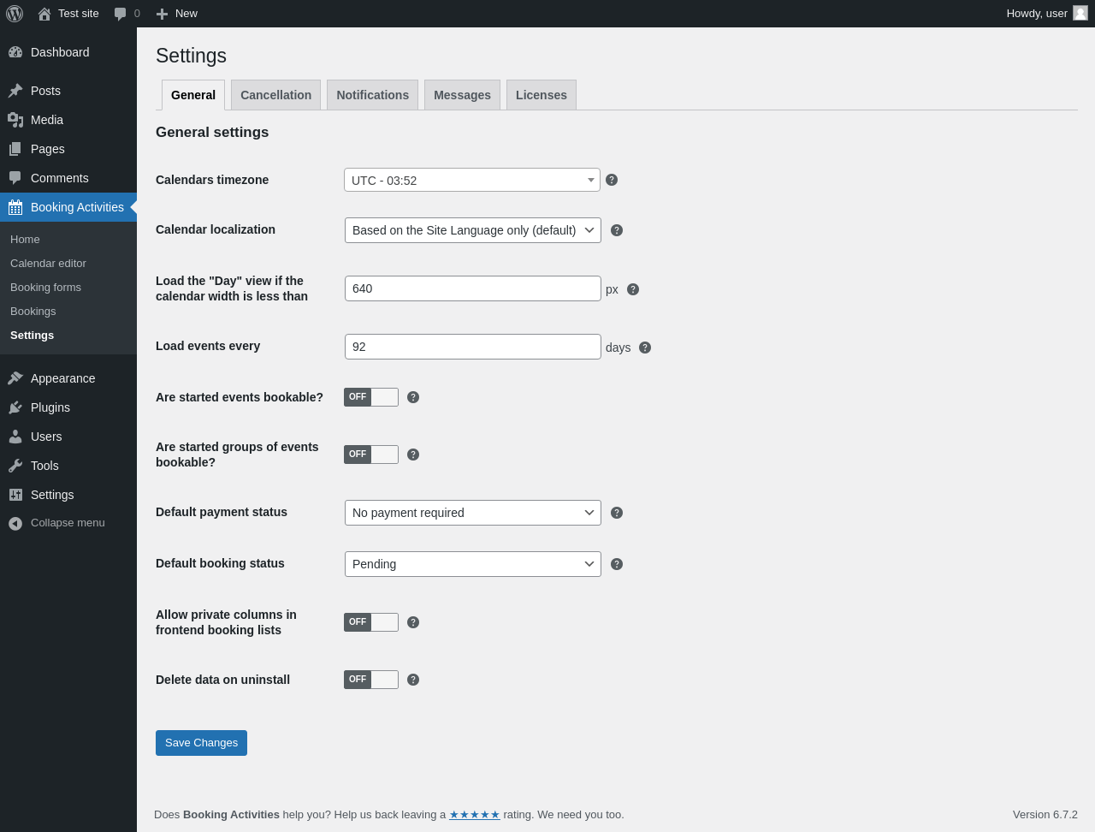Click the Collapse menu arrow icon
Screen dimensions: 1095x832
pos(15,523)
